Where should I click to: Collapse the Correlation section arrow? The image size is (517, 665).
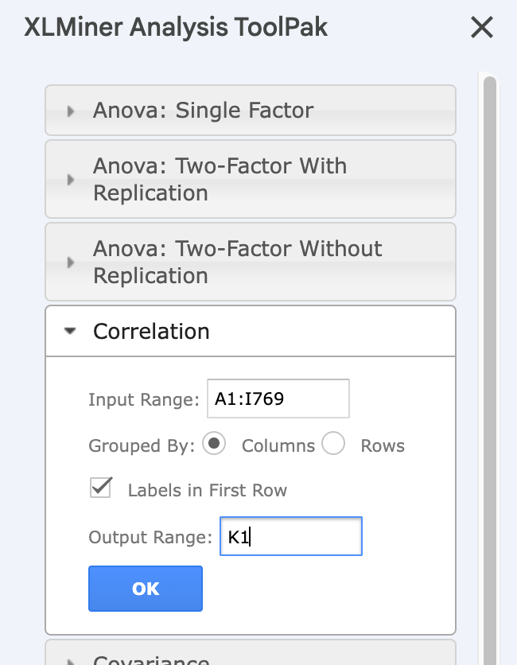coord(70,331)
